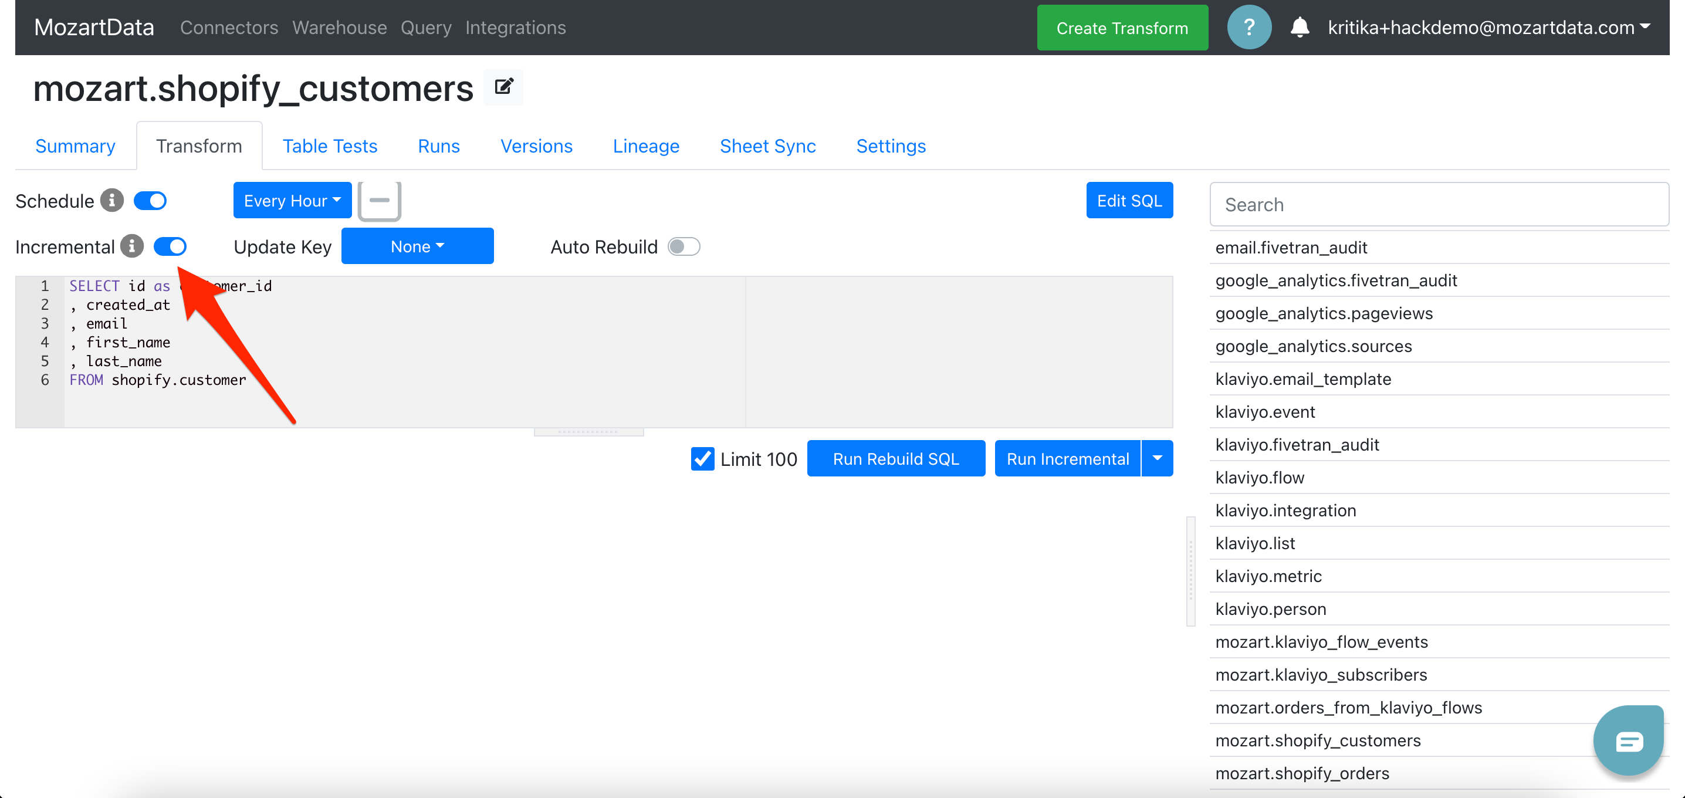The height and width of the screenshot is (798, 1685).
Task: Select email.fivetran_audit in table list
Action: (1439, 247)
